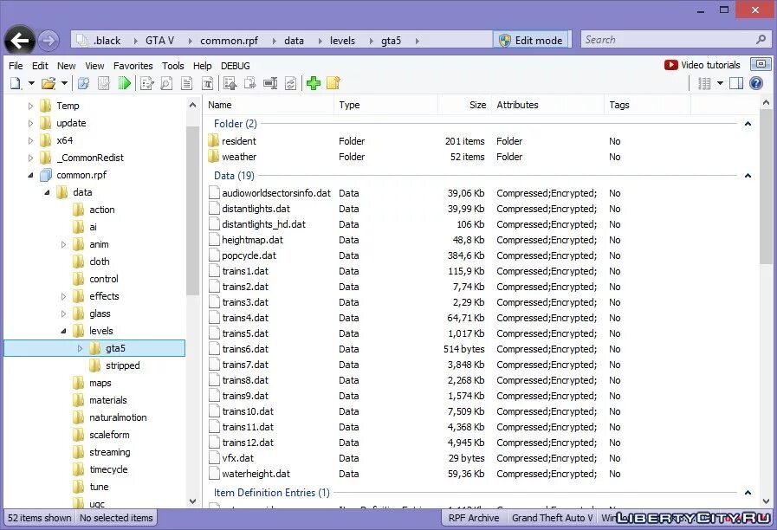Click the view layout columns icon
This screenshot has height=530, width=777.
[704, 84]
